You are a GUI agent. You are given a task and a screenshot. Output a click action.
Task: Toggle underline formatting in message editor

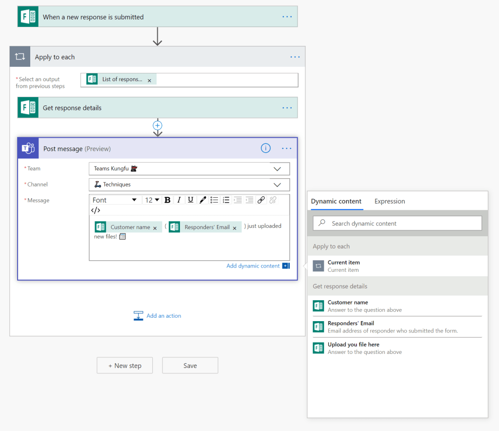(x=191, y=200)
